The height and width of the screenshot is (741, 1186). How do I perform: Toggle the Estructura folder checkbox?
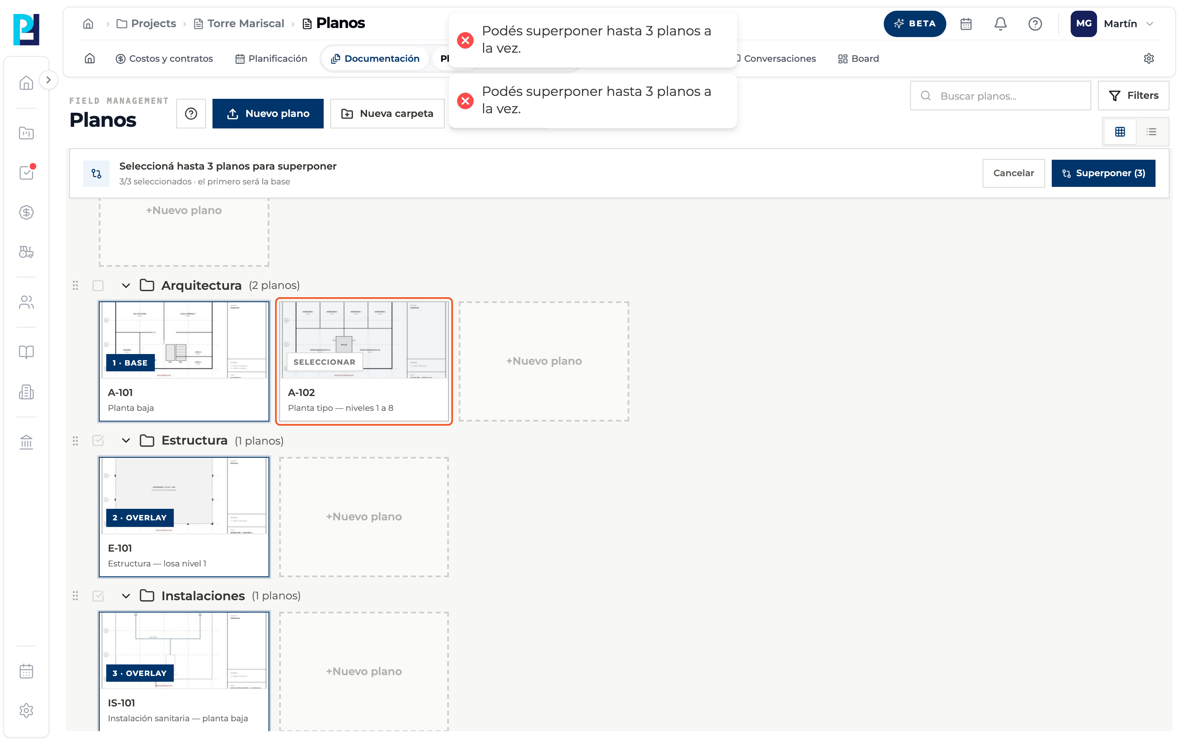[x=98, y=440]
